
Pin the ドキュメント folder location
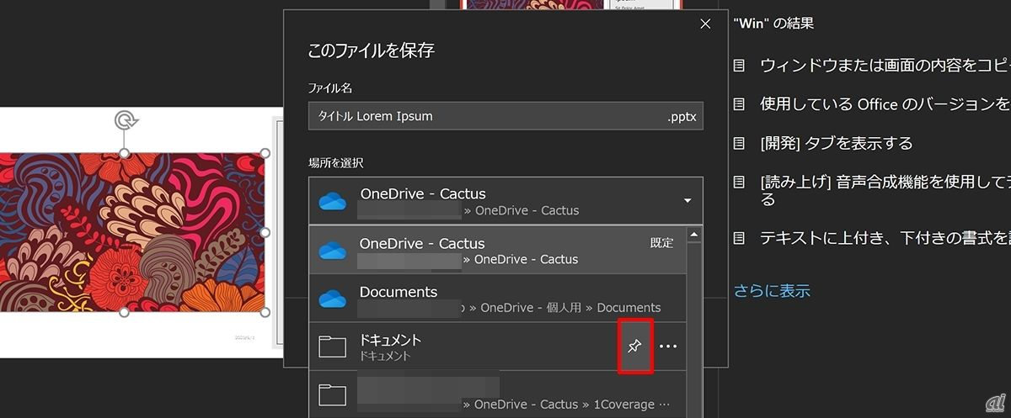pos(635,347)
